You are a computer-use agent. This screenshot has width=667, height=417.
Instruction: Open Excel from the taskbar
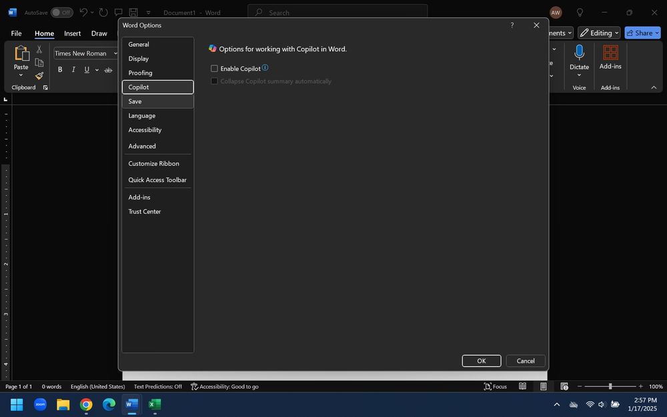(155, 404)
